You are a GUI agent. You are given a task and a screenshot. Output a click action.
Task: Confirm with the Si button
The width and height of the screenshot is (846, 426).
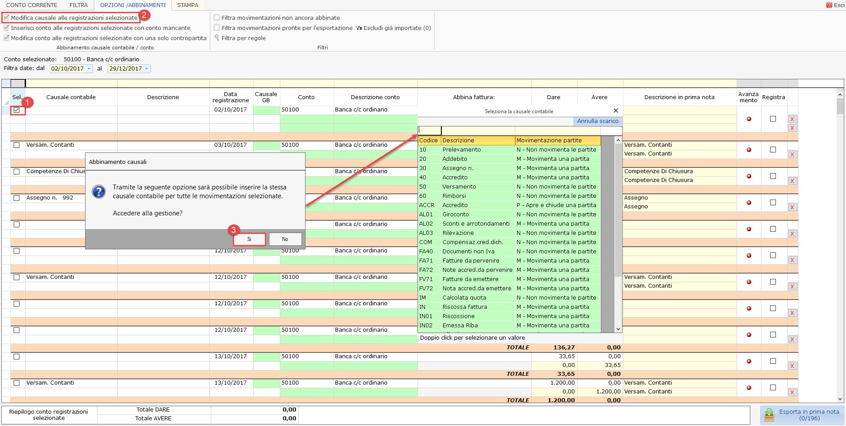point(249,239)
